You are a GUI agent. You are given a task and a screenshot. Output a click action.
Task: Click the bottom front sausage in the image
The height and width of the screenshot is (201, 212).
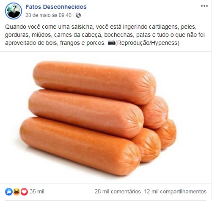click(80, 146)
